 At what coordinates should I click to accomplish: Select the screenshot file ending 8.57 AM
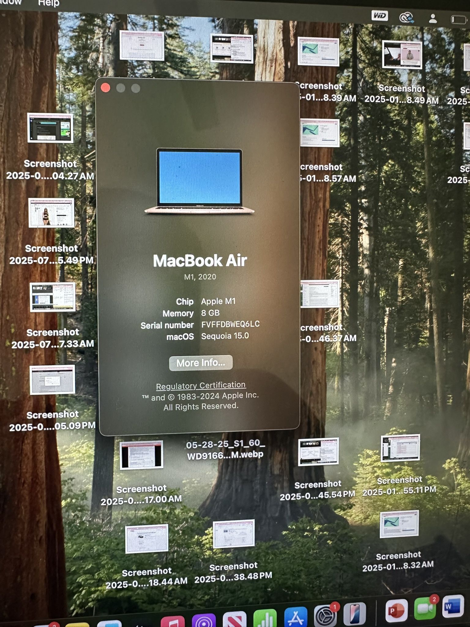click(327, 151)
